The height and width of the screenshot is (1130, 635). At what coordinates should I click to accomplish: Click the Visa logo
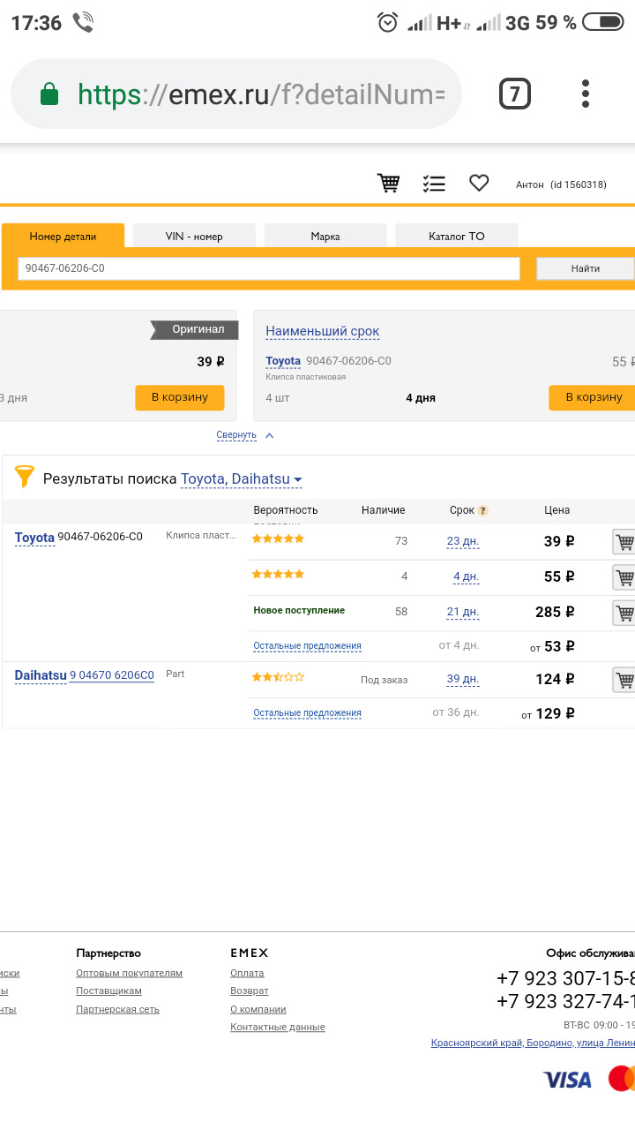(x=567, y=1080)
